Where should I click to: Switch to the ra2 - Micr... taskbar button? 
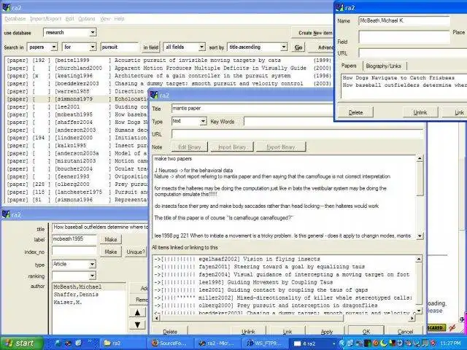click(218, 343)
